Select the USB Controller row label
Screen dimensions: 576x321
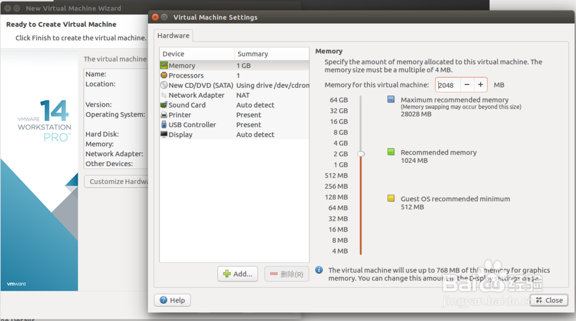(192, 125)
